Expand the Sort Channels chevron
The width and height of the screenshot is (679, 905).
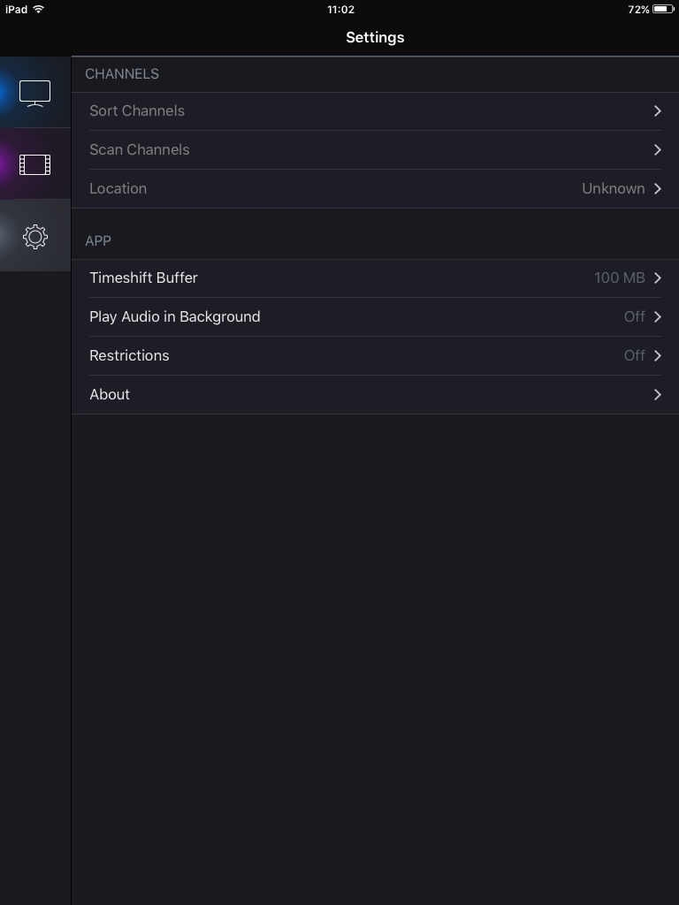657,111
